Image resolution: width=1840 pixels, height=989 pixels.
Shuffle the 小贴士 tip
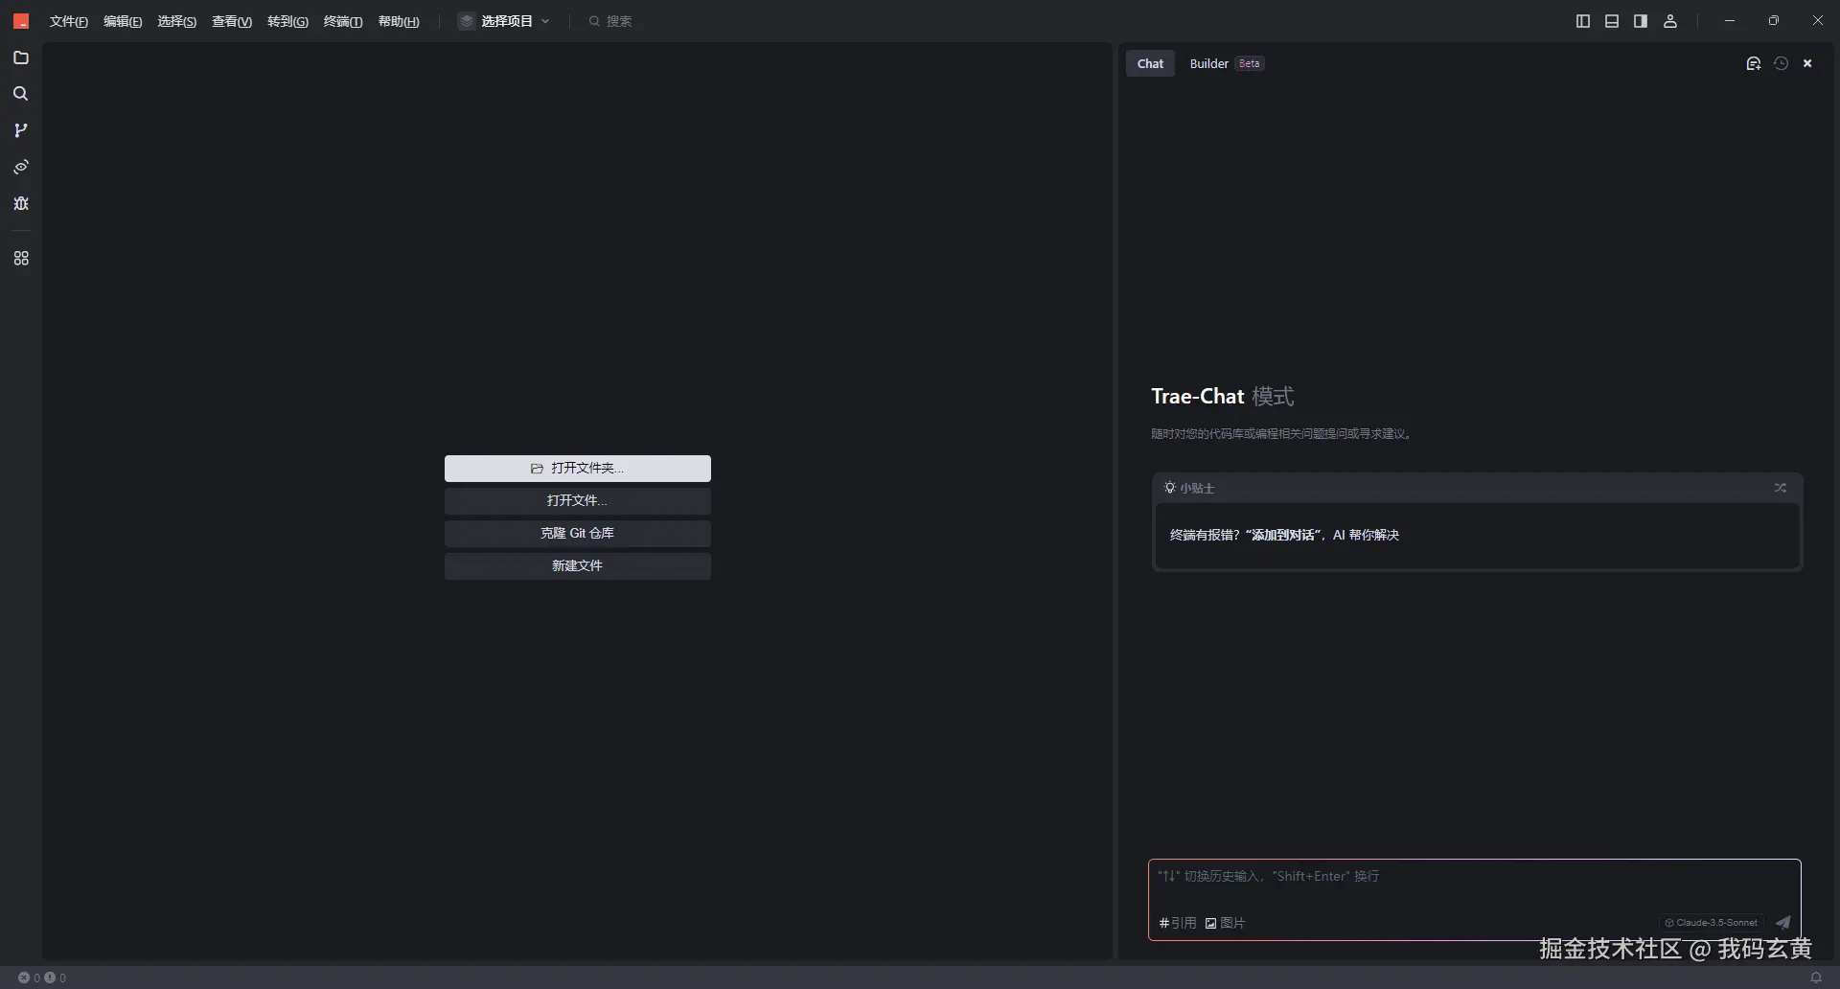point(1781,488)
